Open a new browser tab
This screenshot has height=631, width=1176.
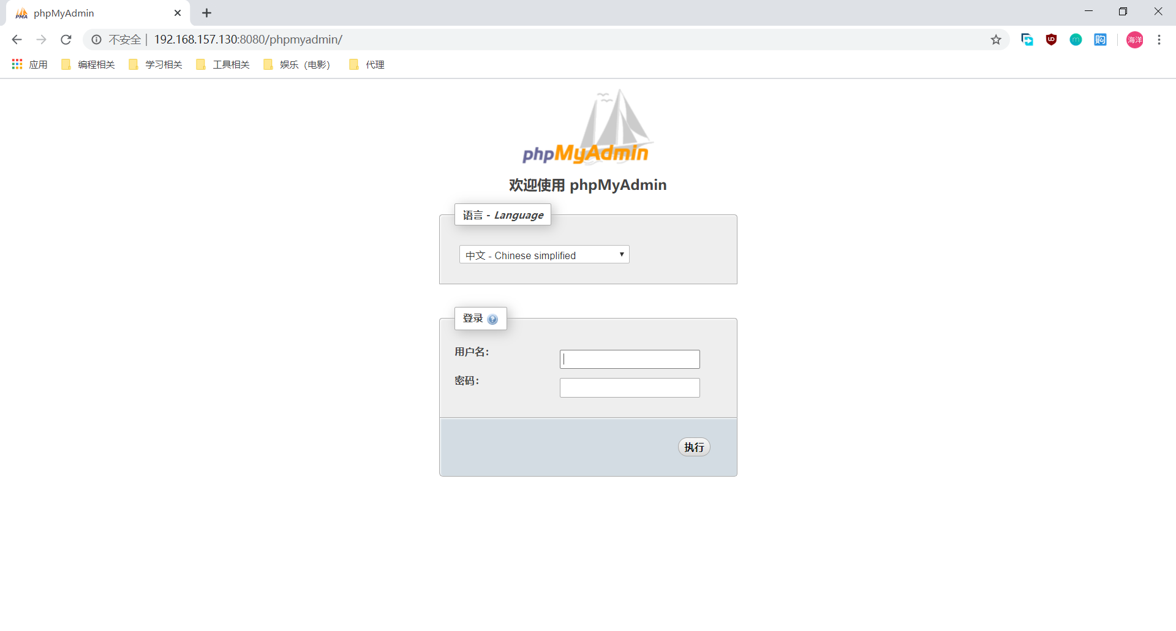click(207, 13)
